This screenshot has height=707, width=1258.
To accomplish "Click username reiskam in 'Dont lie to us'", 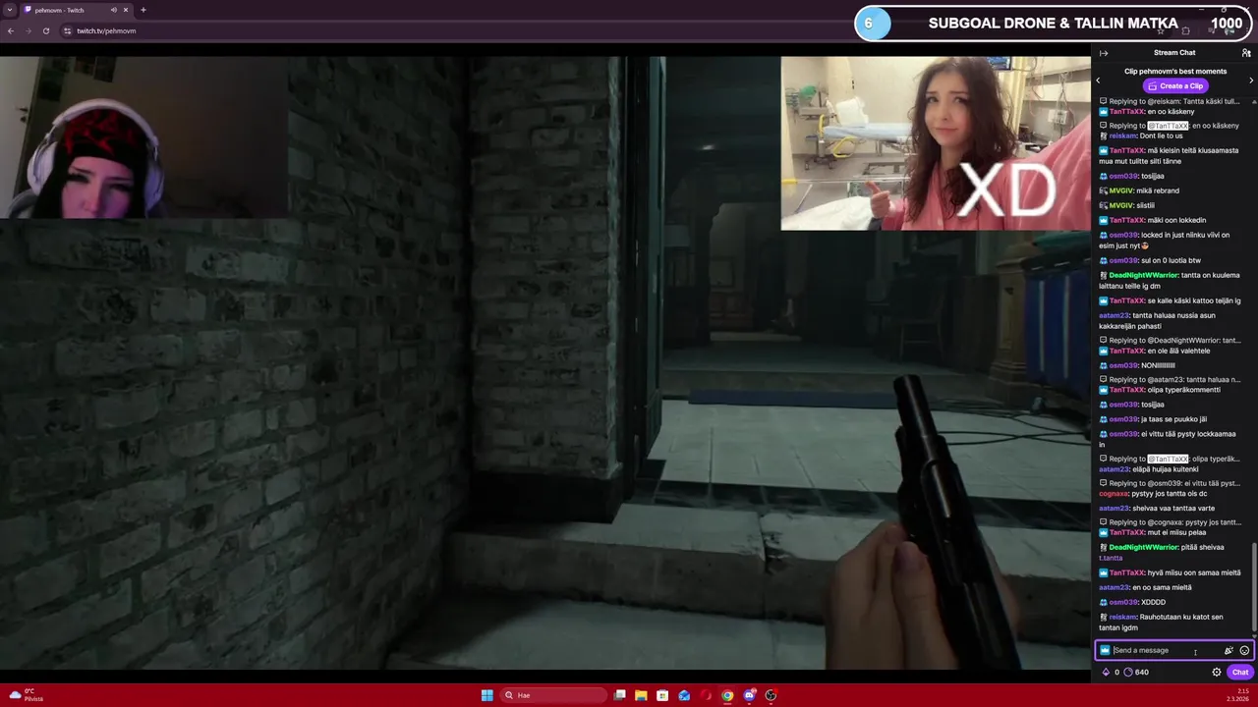I will coord(1123,136).
